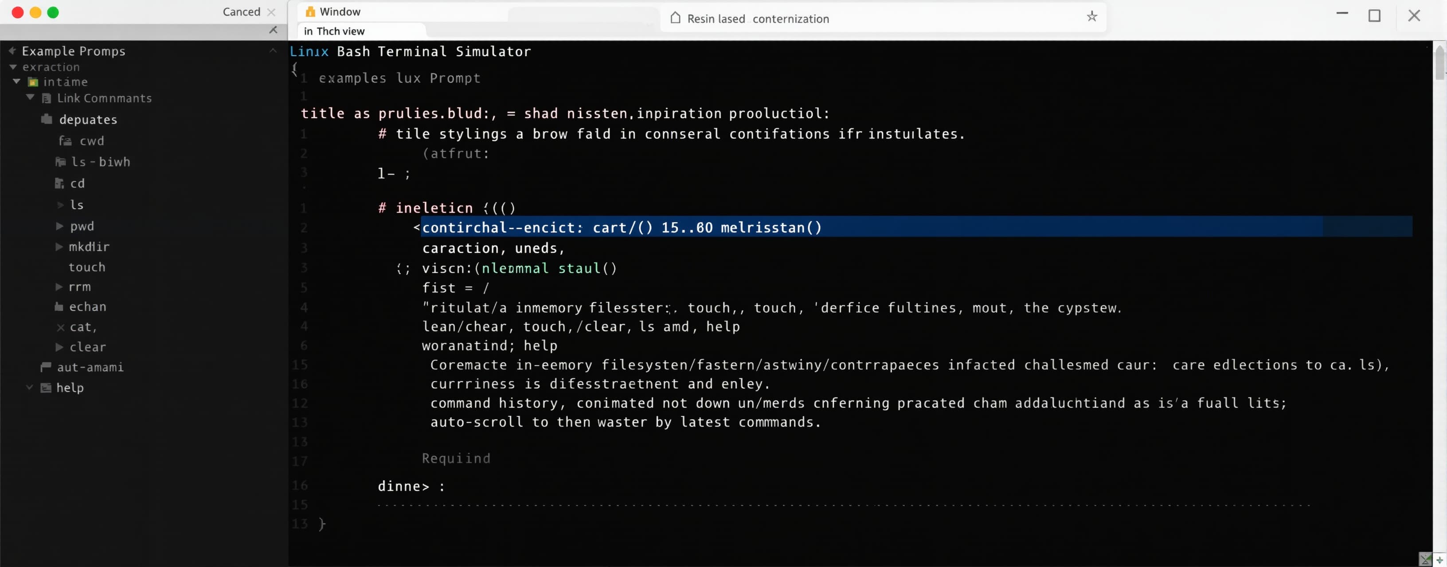Collapse the help node chevron
The height and width of the screenshot is (567, 1447).
point(29,387)
